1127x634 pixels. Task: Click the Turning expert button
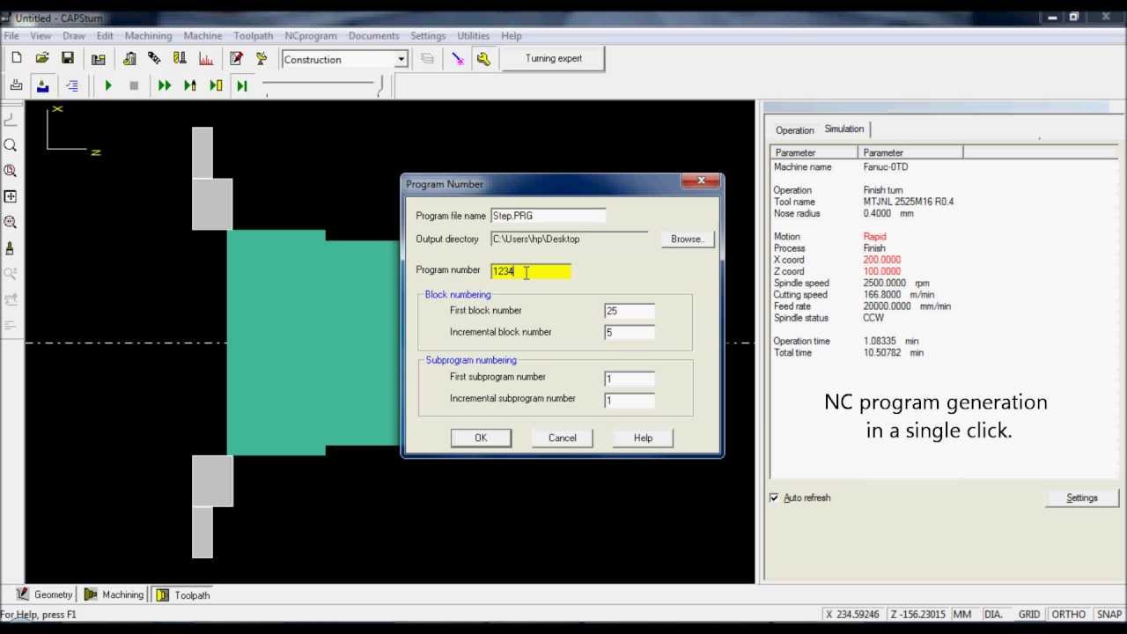coord(554,59)
